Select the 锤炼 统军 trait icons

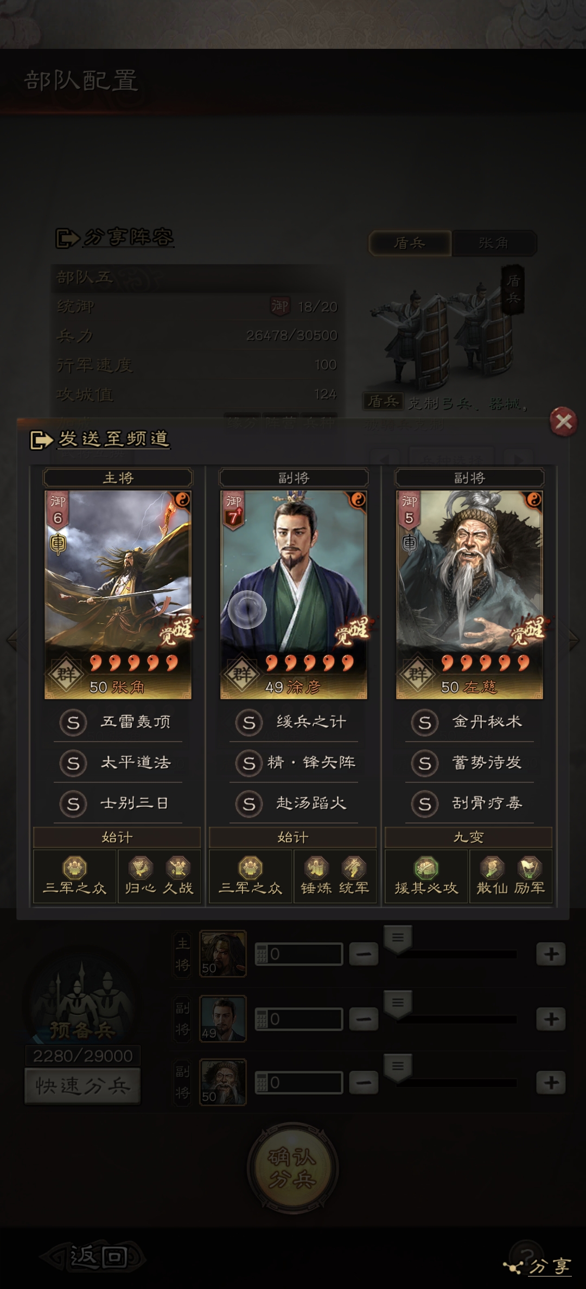(x=335, y=875)
